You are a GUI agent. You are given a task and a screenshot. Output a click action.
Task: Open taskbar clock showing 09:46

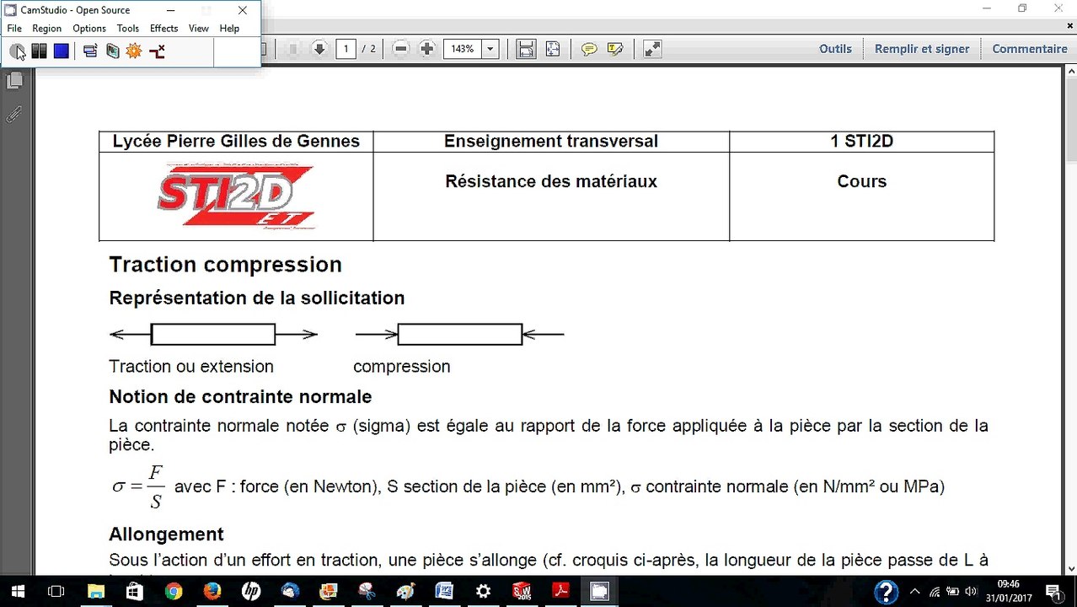coord(1010,591)
